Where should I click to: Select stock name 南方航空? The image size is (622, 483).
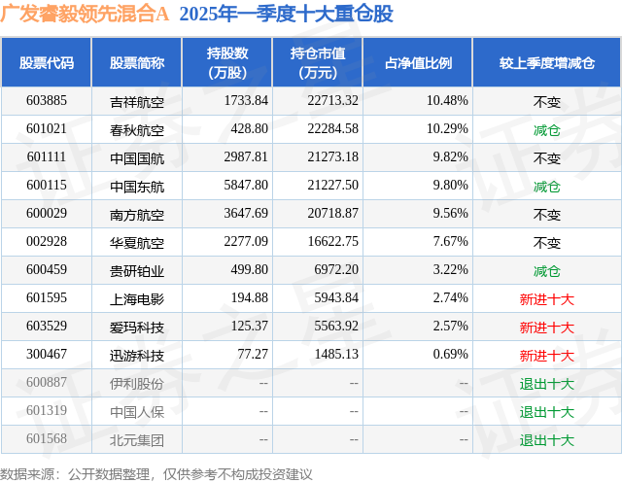point(137,215)
